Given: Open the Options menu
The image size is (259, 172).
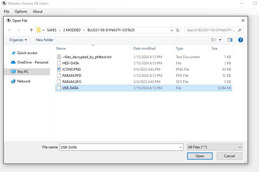Looking at the screenshot, I should point(21,12).
